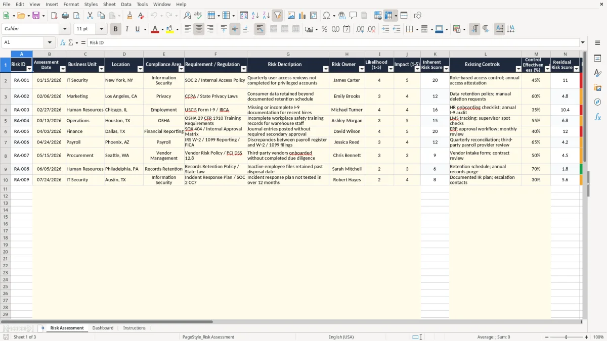Click the Insert Comment icon
607x341 pixels.
click(353, 16)
